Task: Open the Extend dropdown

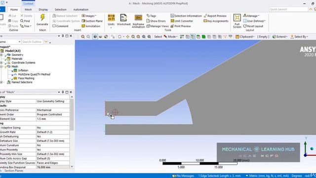Action: 280,37
